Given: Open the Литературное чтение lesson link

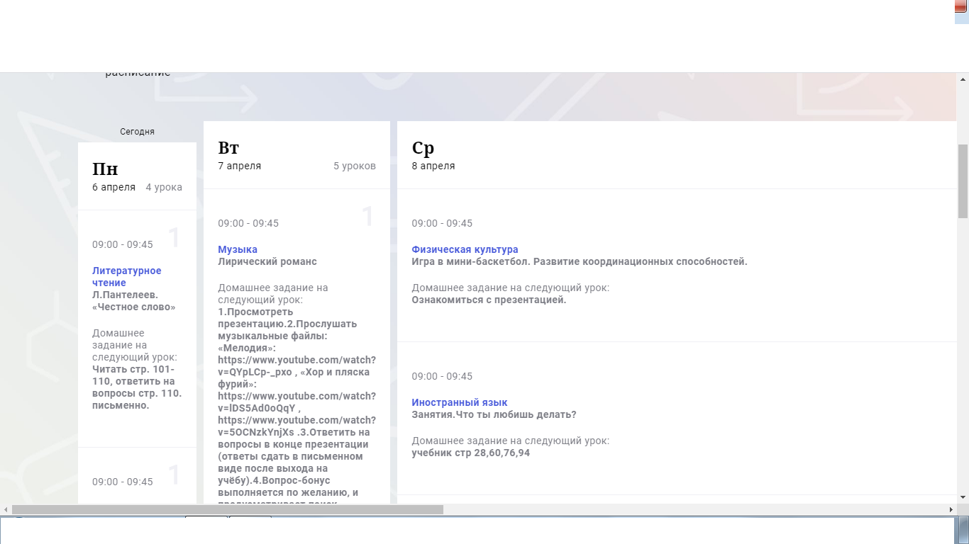Looking at the screenshot, I should 127,277.
